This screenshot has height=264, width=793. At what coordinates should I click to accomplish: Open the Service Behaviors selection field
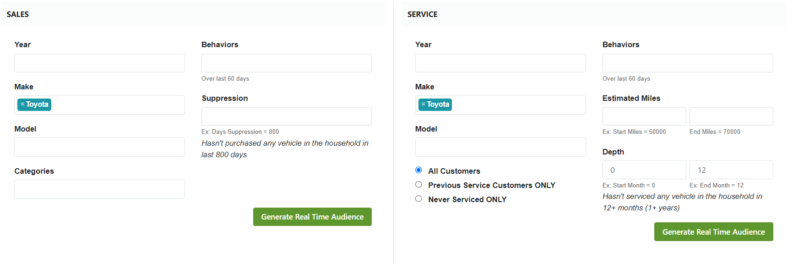coord(687,63)
